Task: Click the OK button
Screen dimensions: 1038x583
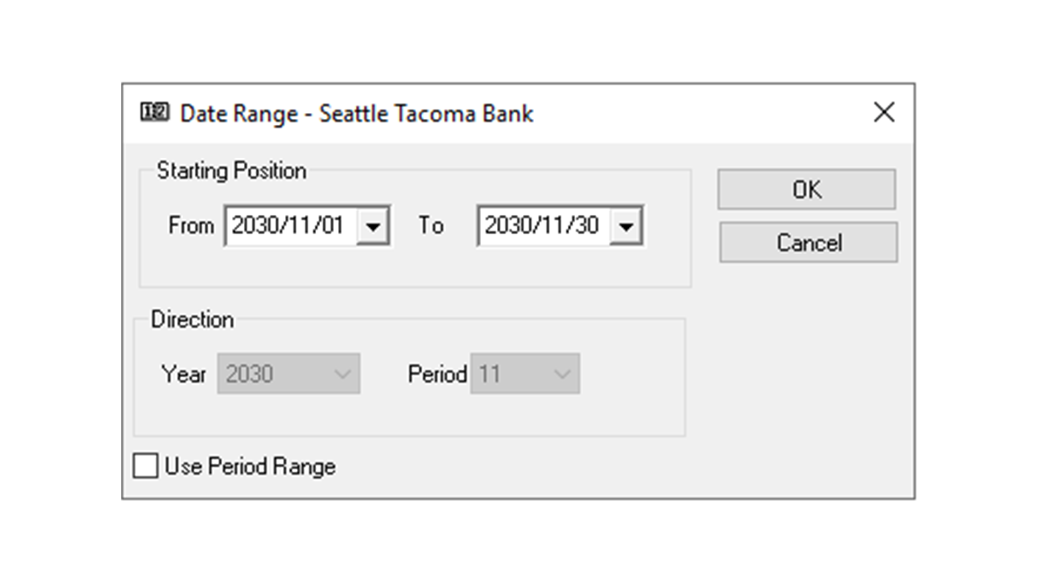Action: pyautogui.click(x=807, y=189)
